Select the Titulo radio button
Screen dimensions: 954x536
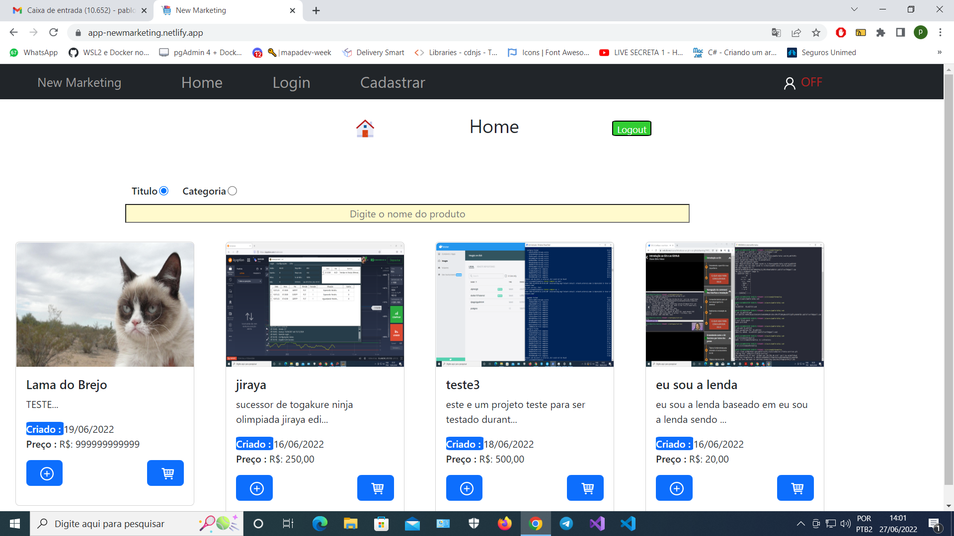point(164,191)
